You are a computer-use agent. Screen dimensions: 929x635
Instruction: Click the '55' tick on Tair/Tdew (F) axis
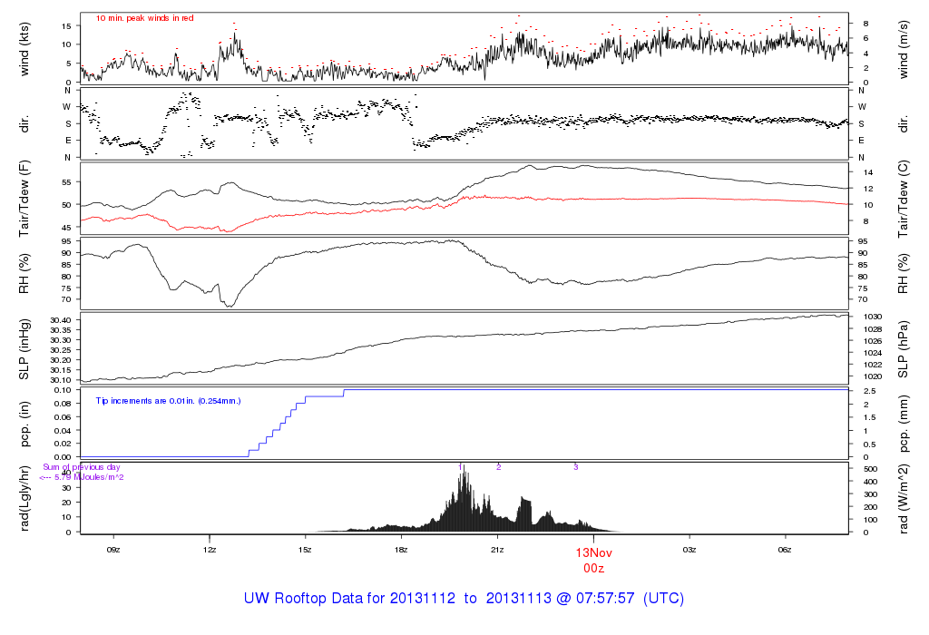pos(67,182)
